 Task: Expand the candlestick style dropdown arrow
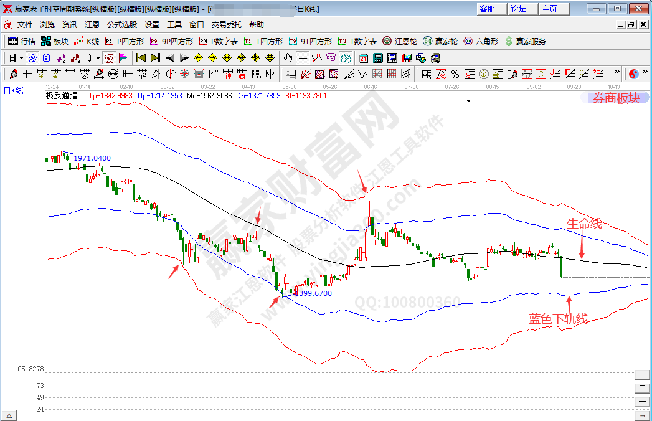click(97, 58)
